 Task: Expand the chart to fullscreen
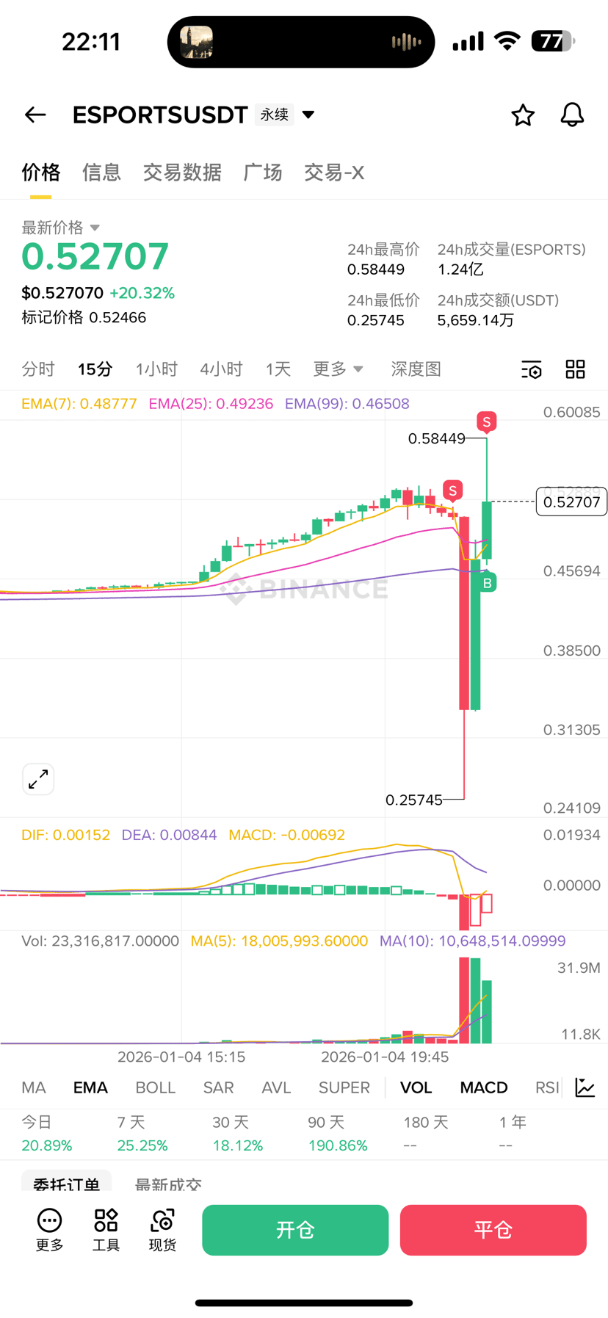coord(38,779)
